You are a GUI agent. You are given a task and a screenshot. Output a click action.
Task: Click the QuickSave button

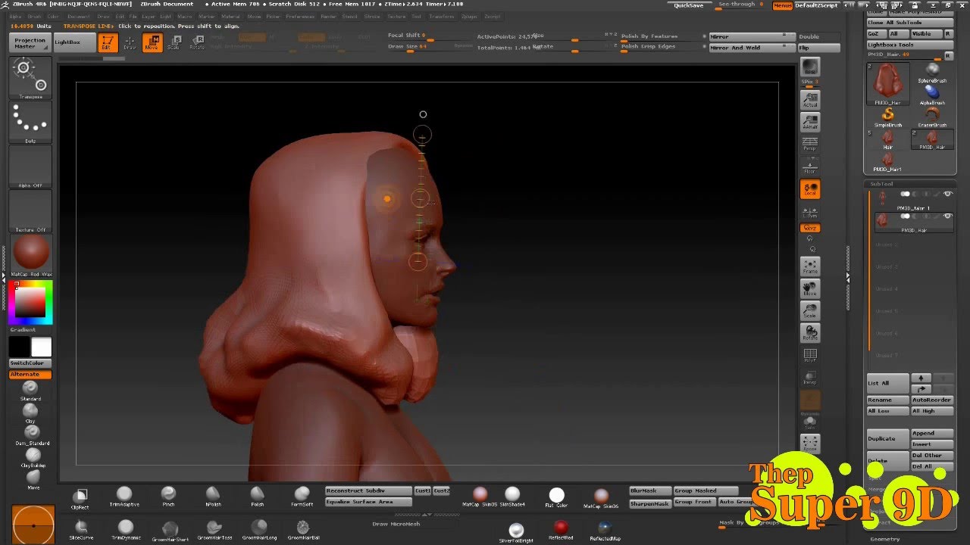coord(690,5)
